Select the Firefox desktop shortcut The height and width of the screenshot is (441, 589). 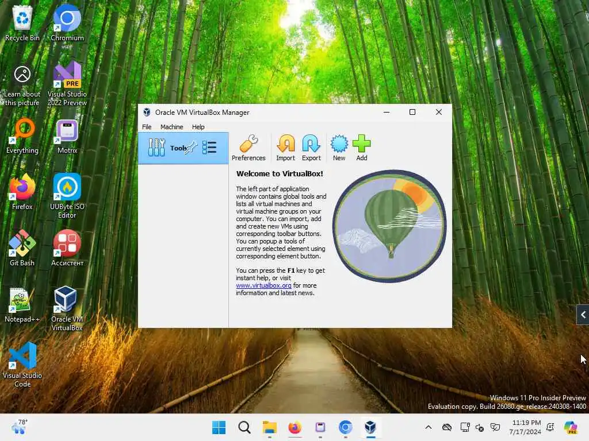coord(22,192)
